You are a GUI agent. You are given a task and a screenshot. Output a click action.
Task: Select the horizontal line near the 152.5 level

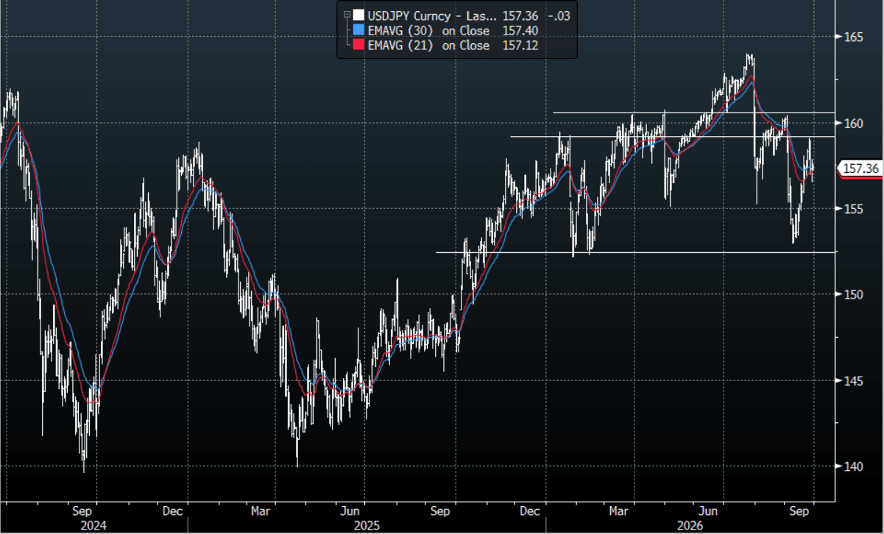(x=636, y=252)
